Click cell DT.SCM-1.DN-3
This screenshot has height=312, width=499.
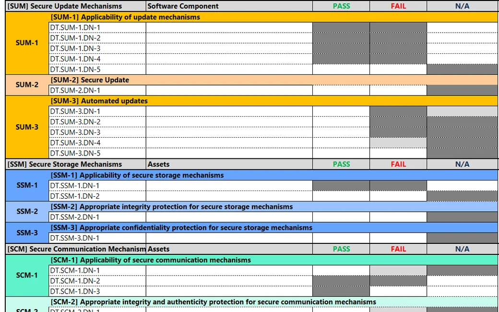tap(97, 291)
